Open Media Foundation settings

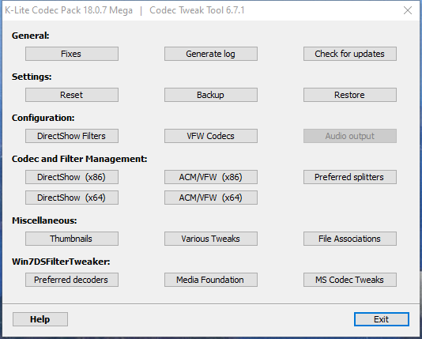click(x=211, y=280)
